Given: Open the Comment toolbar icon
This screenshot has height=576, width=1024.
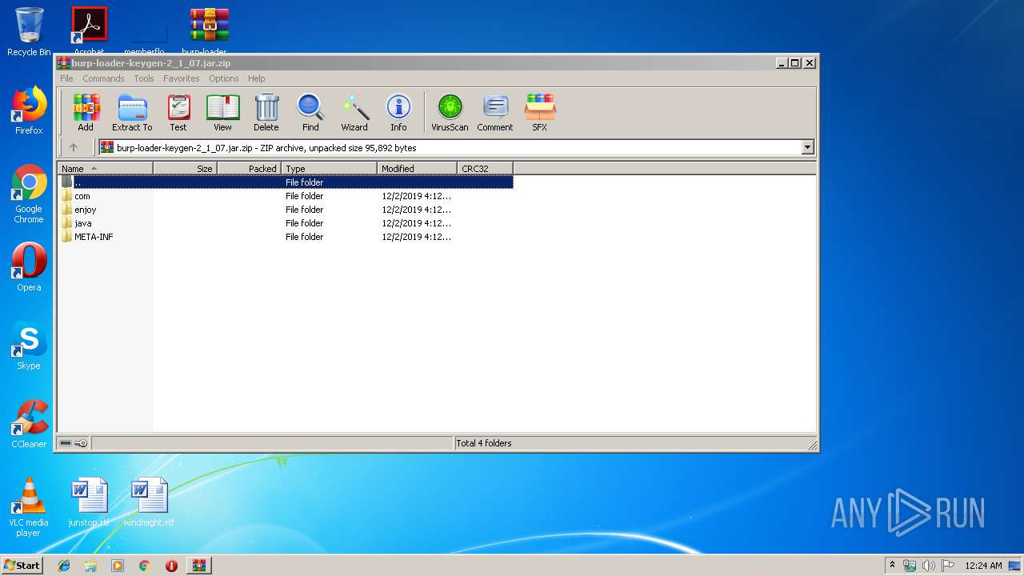Looking at the screenshot, I should (495, 112).
